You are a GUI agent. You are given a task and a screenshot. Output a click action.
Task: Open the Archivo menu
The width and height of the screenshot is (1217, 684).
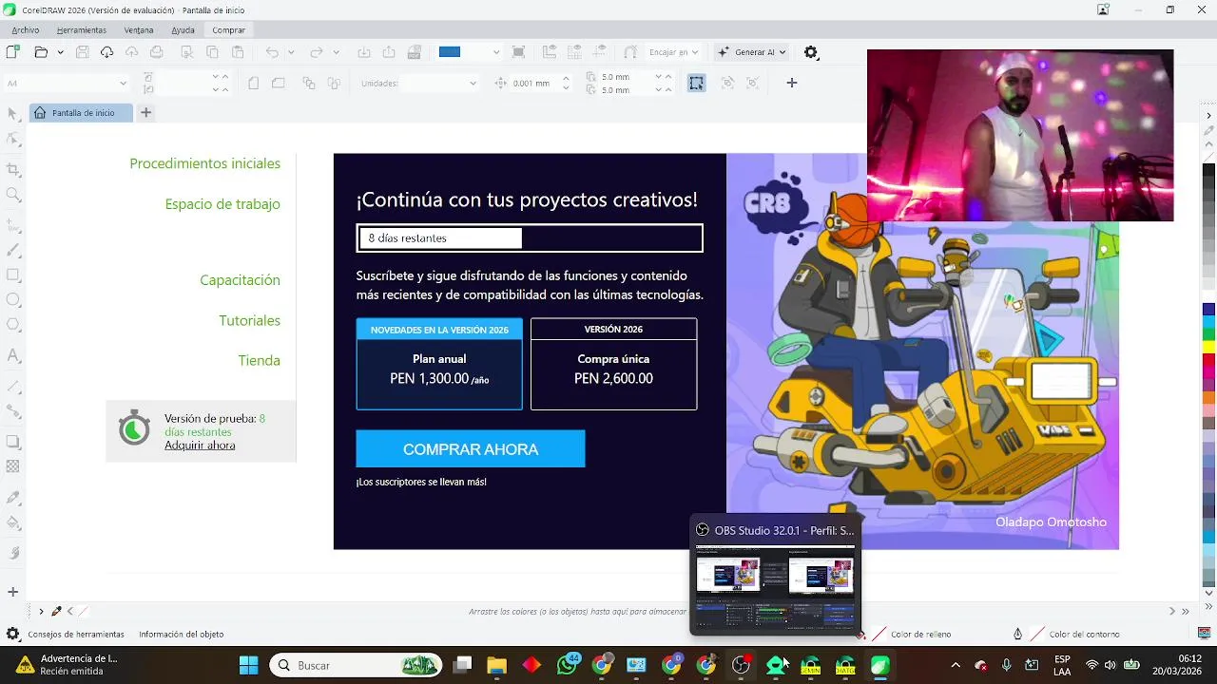[26, 29]
